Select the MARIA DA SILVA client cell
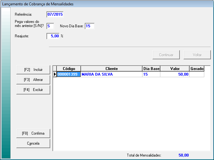The image size is (214, 160). 111,74
